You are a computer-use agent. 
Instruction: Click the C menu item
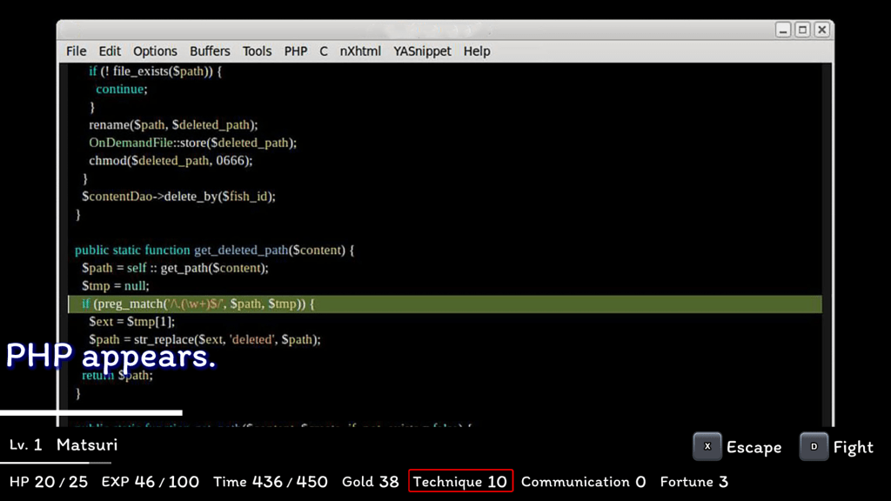(x=324, y=51)
